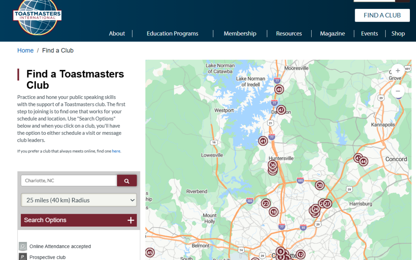Open the Education Programs menu
Image resolution: width=416 pixels, height=260 pixels.
click(x=172, y=34)
